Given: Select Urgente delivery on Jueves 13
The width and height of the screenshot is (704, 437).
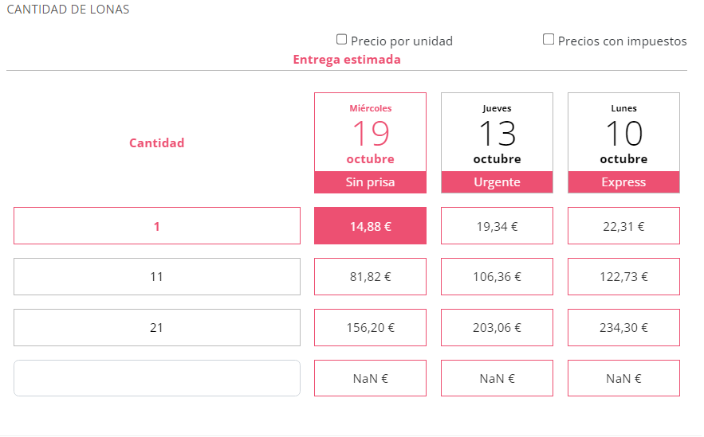Looking at the screenshot, I should coord(497,142).
